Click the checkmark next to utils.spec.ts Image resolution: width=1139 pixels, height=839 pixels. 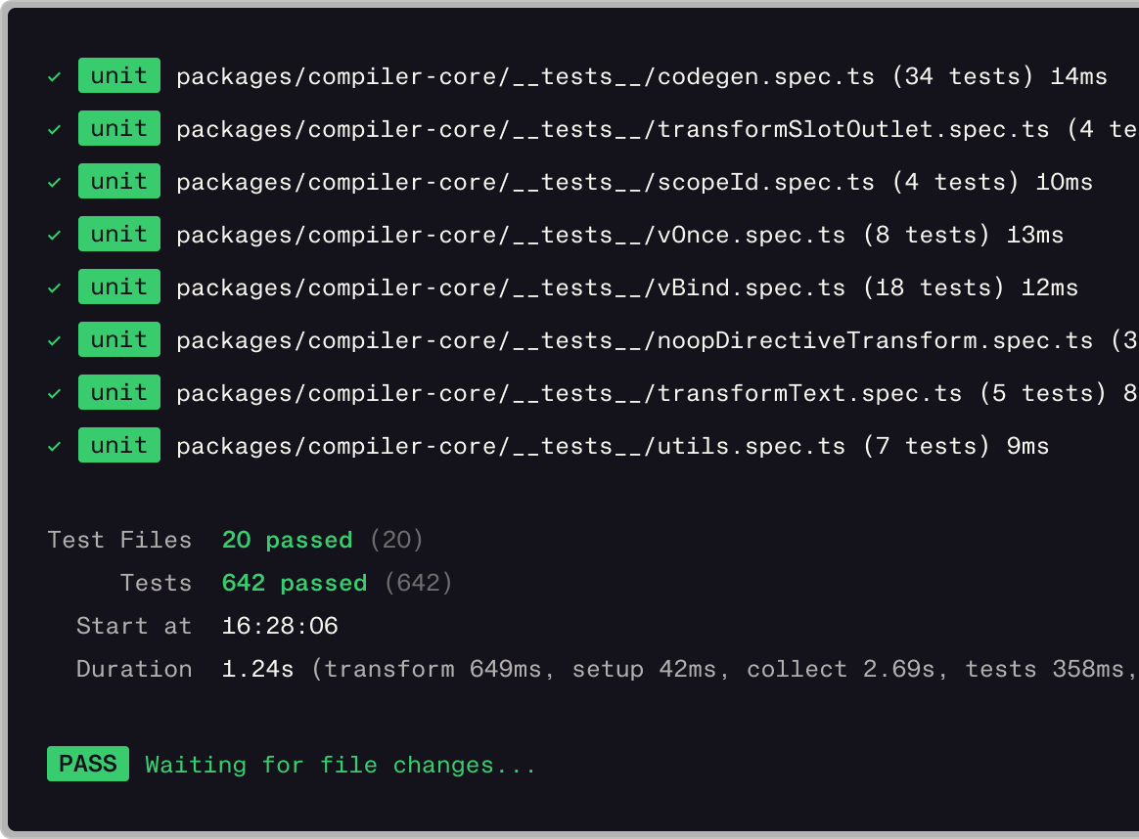pyautogui.click(x=55, y=446)
